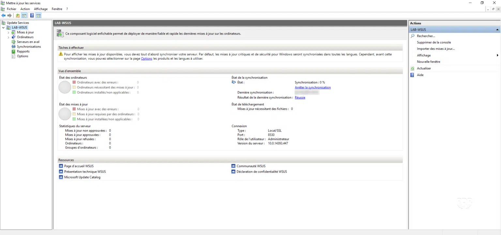Click the synchronisation state icon next to État
501x235 pixels.
pyautogui.click(x=234, y=82)
